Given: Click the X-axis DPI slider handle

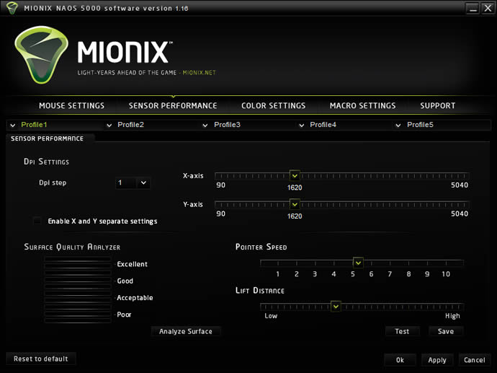Looking at the screenshot, I should point(295,175).
